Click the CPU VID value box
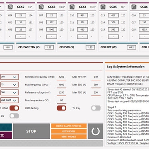This screenshot has height=149, width=149. tap(90, 47)
